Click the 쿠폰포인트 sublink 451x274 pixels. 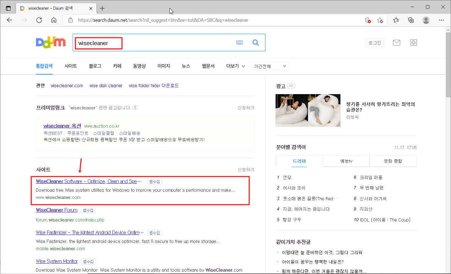(x=78, y=133)
